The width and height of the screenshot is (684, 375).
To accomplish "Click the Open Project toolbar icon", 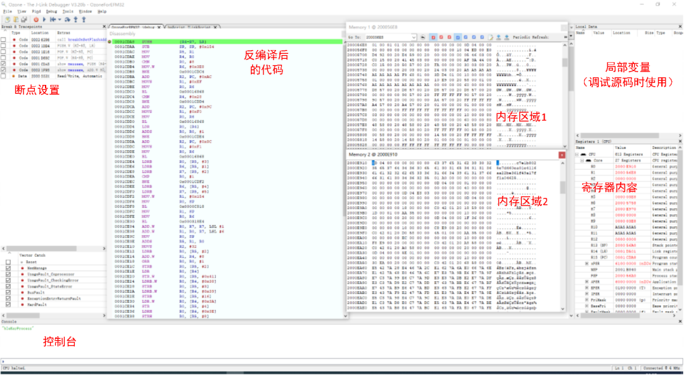I will (x=16, y=20).
